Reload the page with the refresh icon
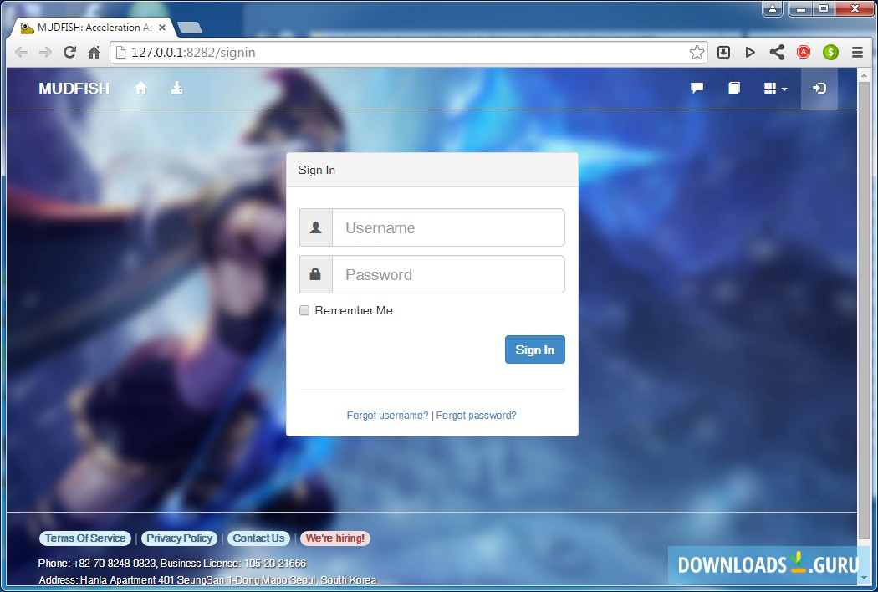Viewport: 878px width, 592px height. 69,52
